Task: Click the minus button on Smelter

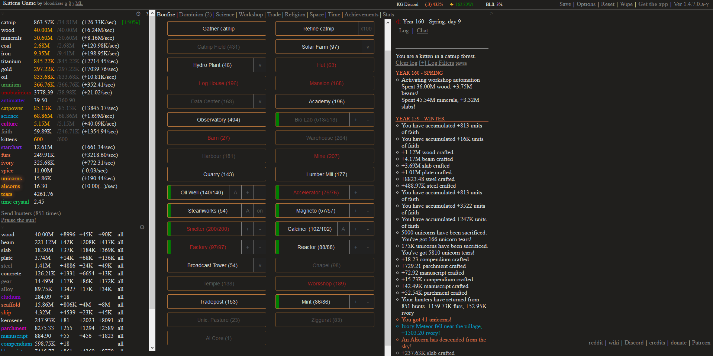Action: click(x=260, y=229)
